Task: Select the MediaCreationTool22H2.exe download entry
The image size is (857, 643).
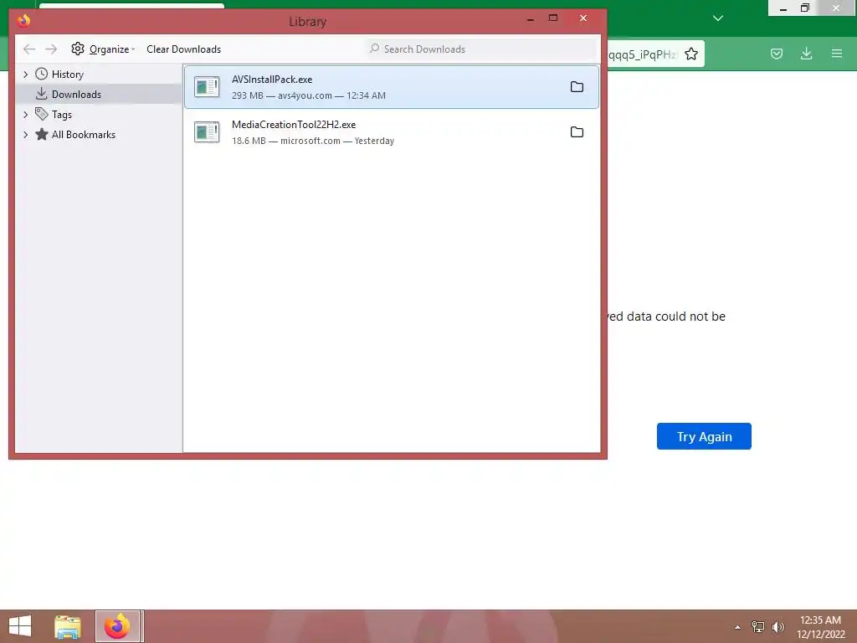Action: click(392, 132)
